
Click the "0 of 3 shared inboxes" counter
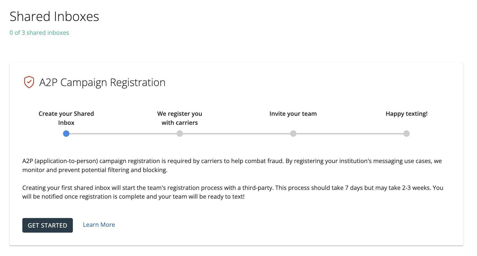coord(39,33)
